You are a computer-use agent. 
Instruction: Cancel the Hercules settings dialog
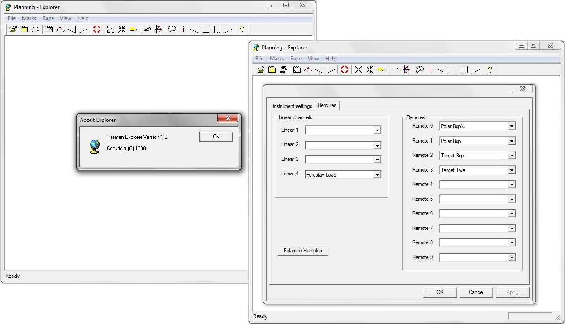(476, 292)
